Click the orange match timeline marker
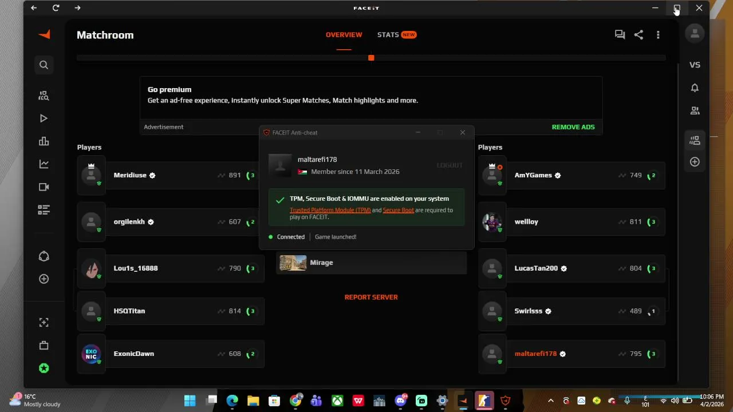 pyautogui.click(x=371, y=58)
